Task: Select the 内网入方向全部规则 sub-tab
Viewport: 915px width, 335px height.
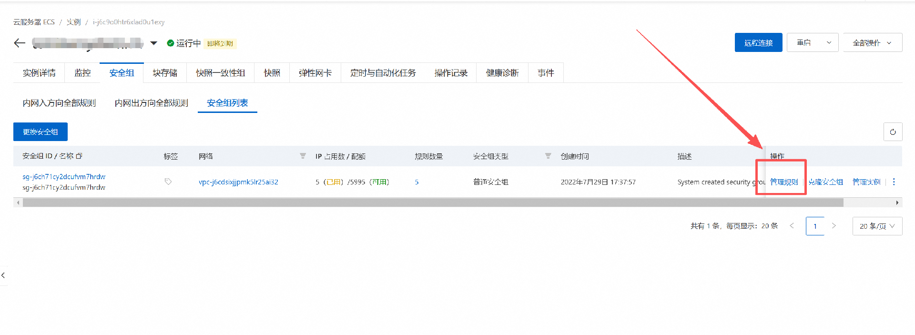Action: click(60, 103)
